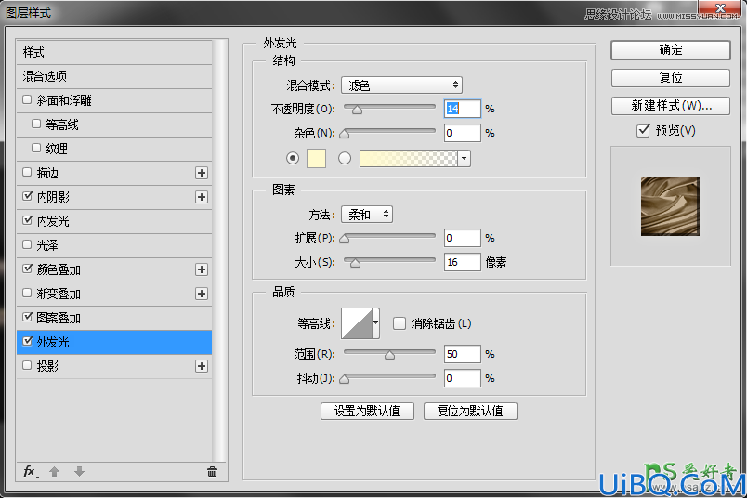
Task: Uncheck the 内发光 checkbox
Action: tap(27, 220)
